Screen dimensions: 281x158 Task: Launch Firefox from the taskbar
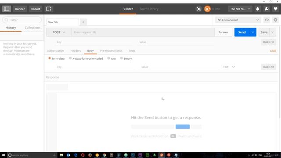pyautogui.click(x=90, y=155)
